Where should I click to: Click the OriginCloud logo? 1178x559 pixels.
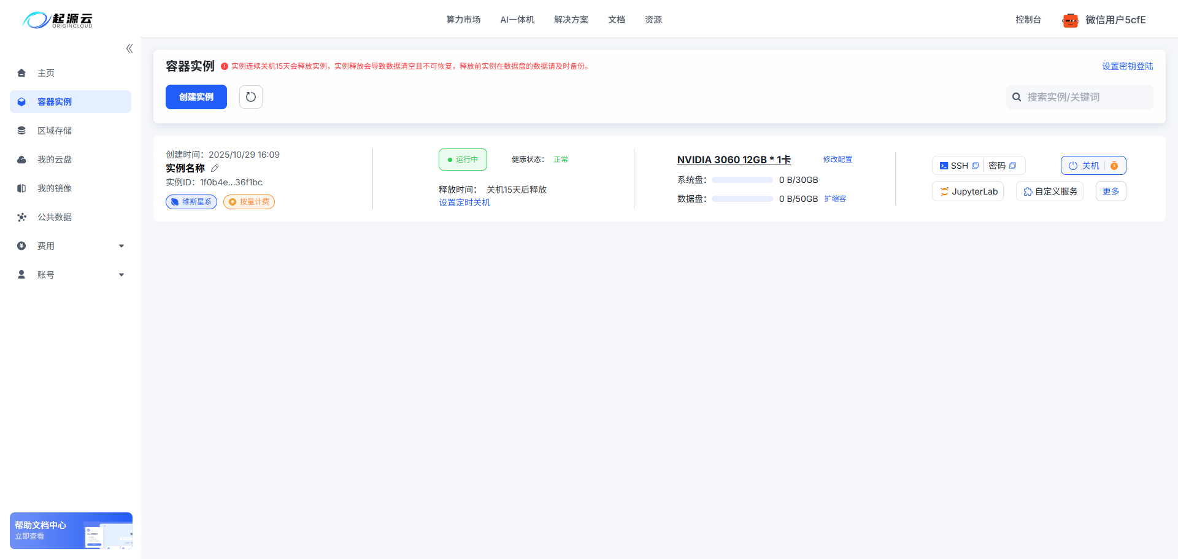pyautogui.click(x=58, y=20)
